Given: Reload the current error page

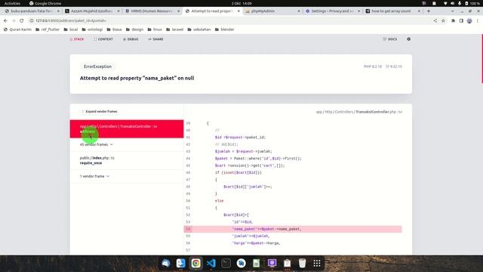Looking at the screenshot, I should click(x=22, y=20).
